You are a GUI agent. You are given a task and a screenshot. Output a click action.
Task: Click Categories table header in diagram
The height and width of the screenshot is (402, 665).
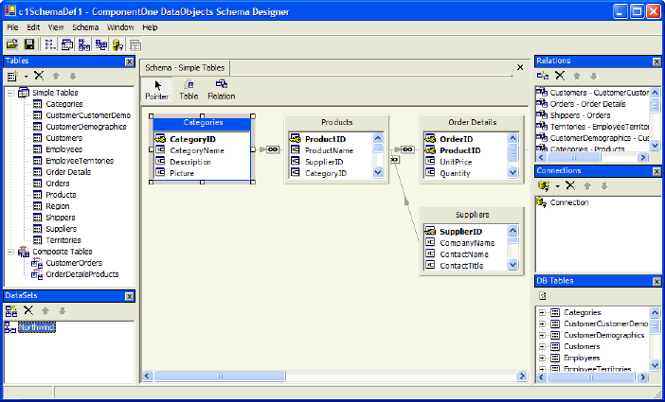coord(202,123)
